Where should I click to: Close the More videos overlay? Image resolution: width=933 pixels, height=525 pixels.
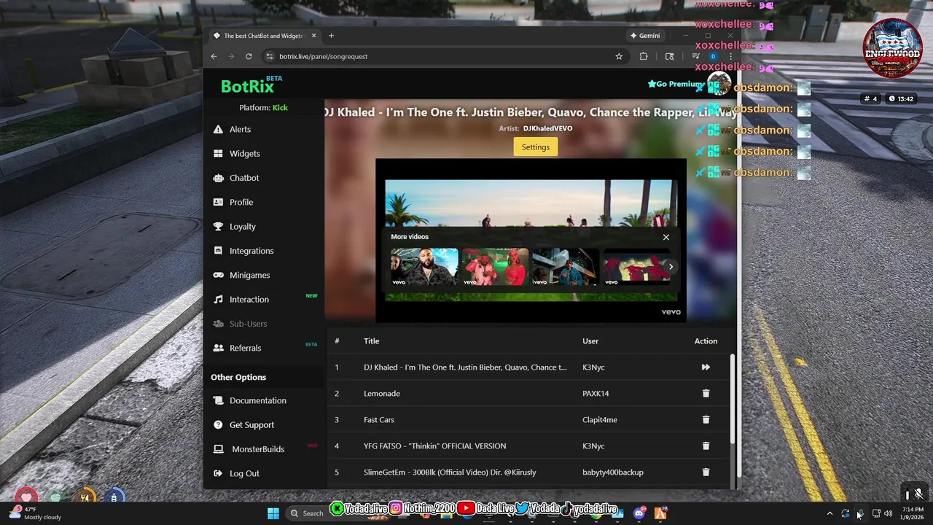[x=665, y=237]
